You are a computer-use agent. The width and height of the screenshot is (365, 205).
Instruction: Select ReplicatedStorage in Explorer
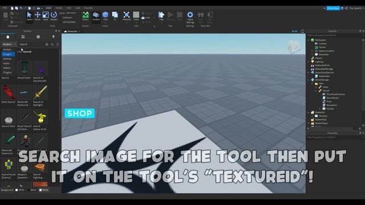[x=322, y=69]
